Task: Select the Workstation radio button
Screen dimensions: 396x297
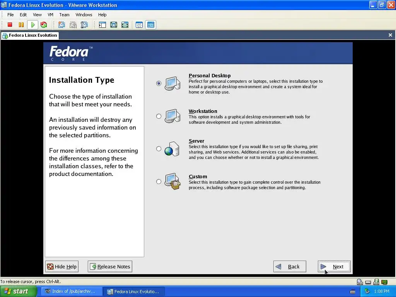Action: pyautogui.click(x=159, y=116)
